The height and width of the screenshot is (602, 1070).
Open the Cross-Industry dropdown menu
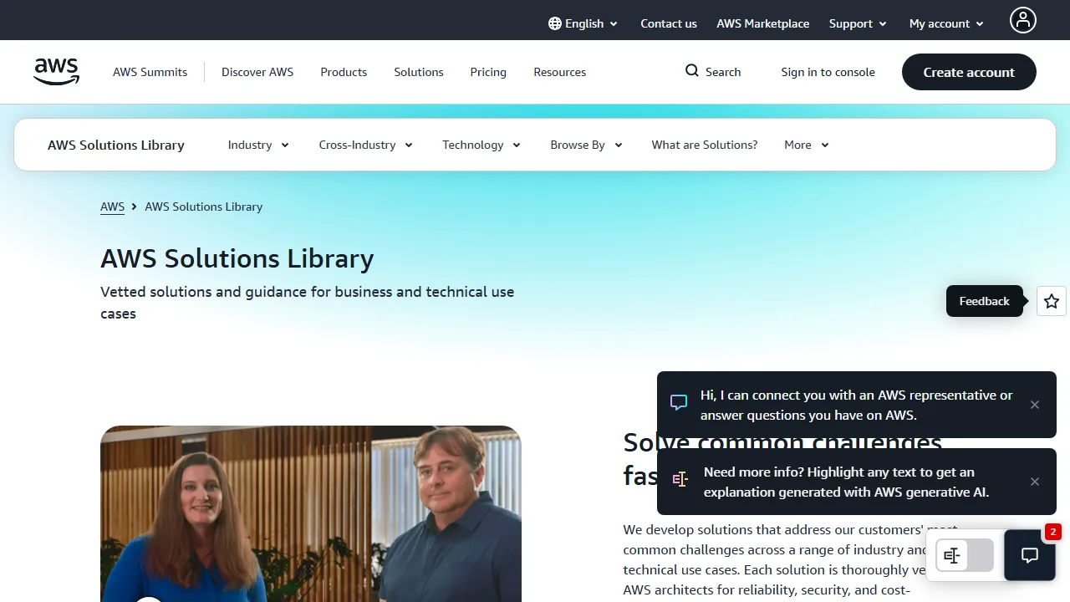click(366, 145)
